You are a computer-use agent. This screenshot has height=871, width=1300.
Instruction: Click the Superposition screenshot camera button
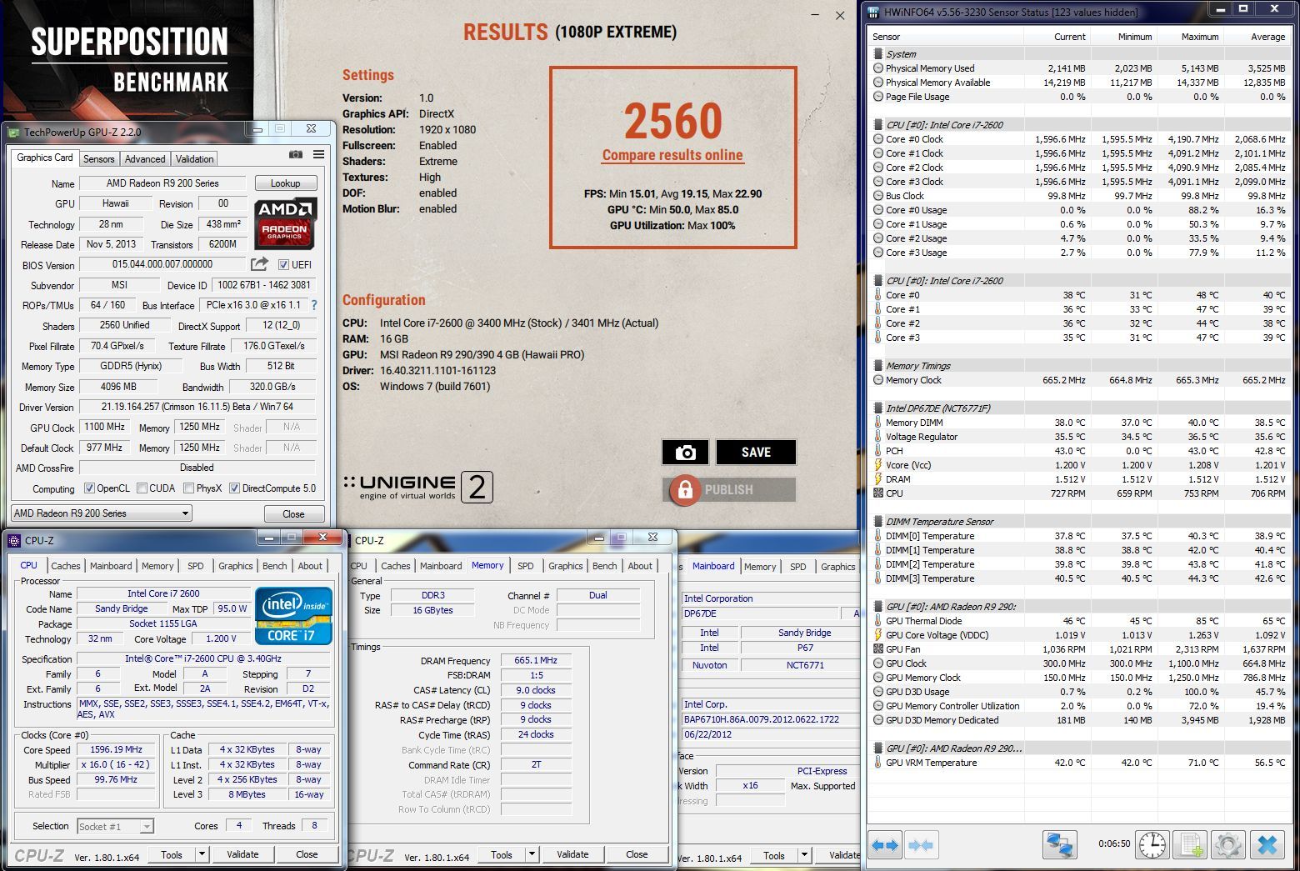pyautogui.click(x=685, y=452)
